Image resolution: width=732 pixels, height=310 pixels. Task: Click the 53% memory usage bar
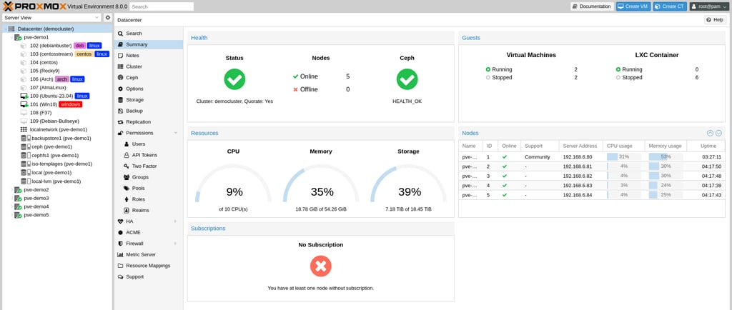666,157
